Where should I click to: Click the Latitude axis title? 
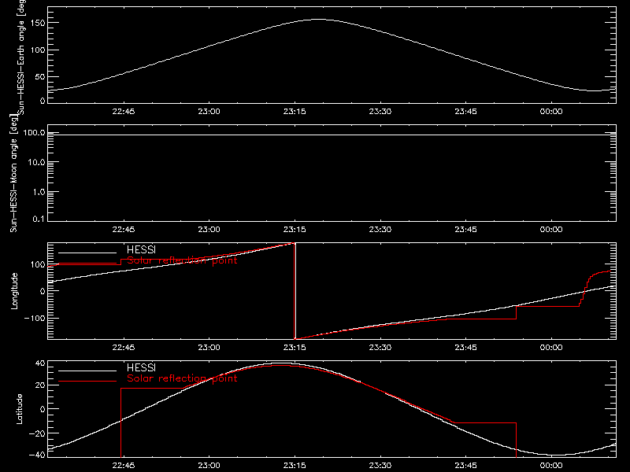[x=19, y=409]
